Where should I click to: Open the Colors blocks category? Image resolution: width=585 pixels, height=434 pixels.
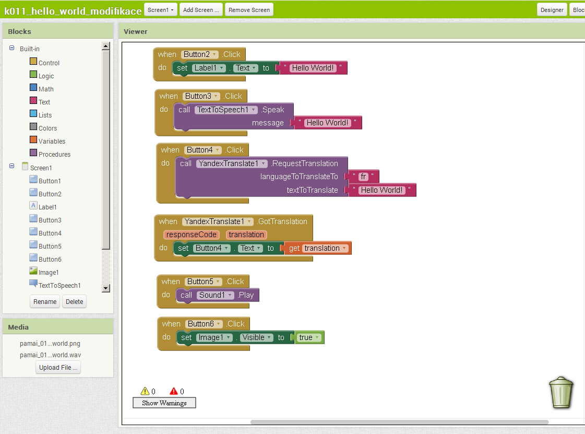[48, 128]
